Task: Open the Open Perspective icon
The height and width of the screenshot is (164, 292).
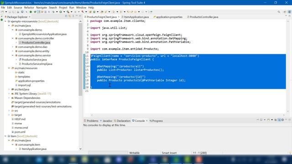Action: click(x=285, y=12)
